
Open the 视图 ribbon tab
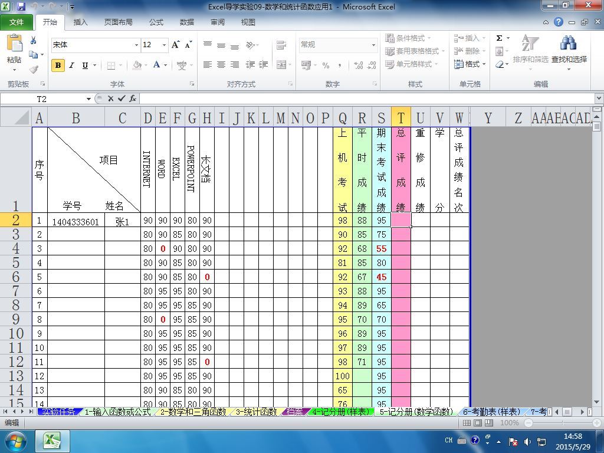[x=248, y=22]
